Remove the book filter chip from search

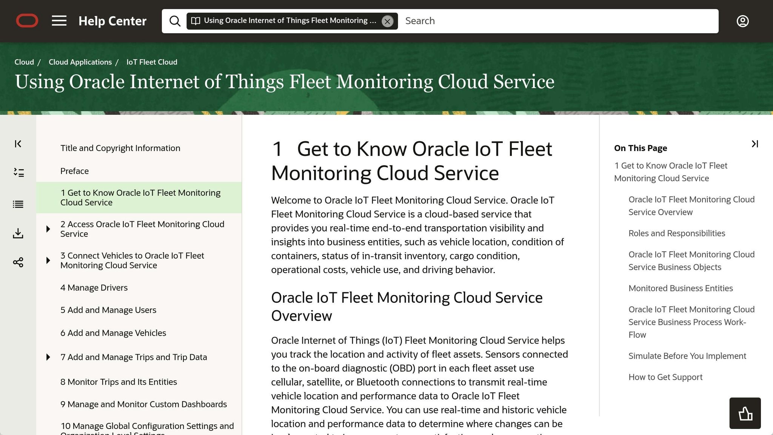click(x=387, y=21)
